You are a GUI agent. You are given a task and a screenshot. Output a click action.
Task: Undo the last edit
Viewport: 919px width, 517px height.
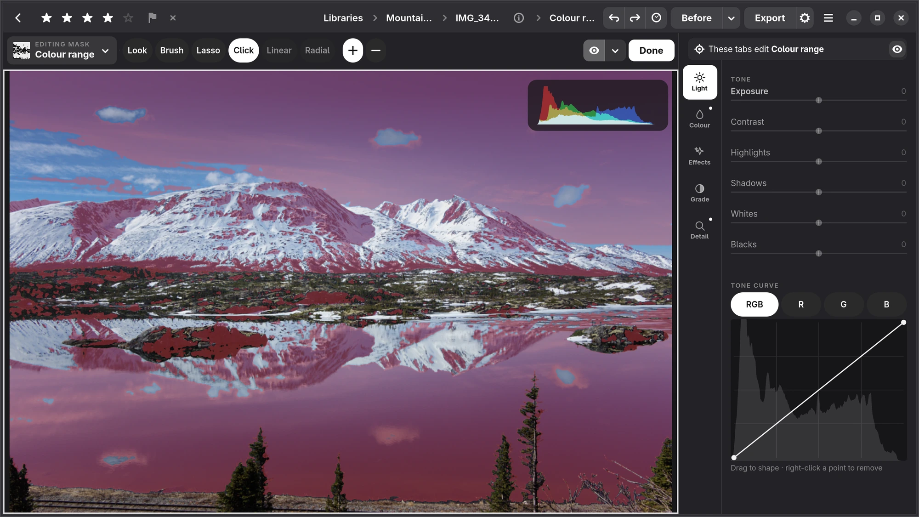(x=614, y=18)
